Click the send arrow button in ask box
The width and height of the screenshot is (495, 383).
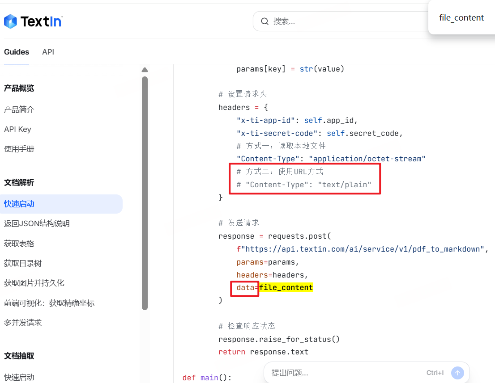(x=457, y=373)
